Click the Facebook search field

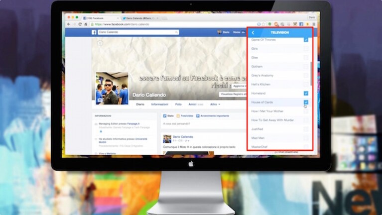pyautogui.click(x=138, y=32)
